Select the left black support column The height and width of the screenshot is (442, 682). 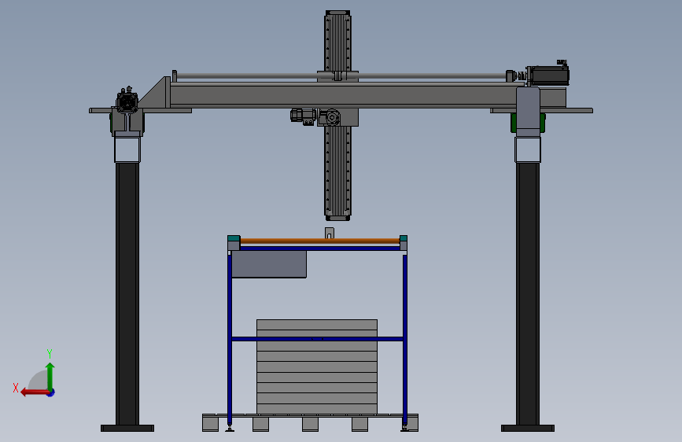tap(127, 293)
